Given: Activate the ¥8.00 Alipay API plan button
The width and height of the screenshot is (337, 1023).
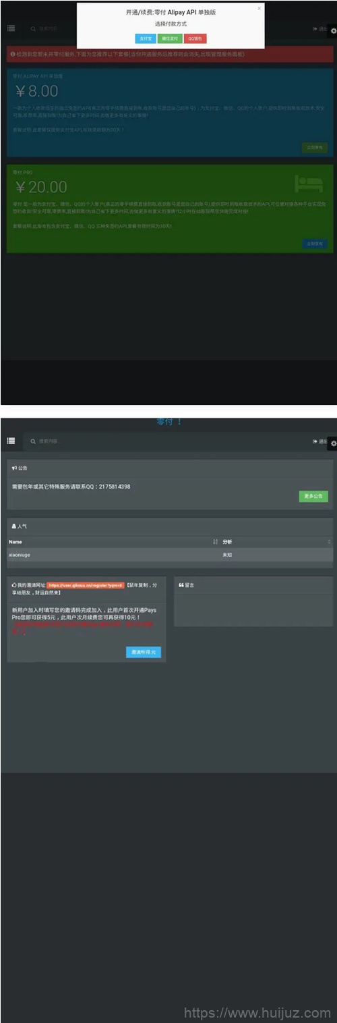Looking at the screenshot, I should coord(315,147).
